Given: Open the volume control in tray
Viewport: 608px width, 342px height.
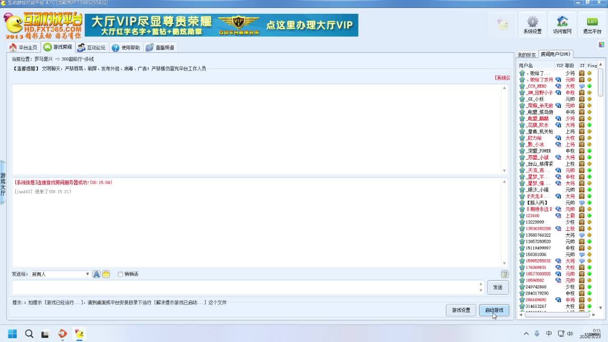Looking at the screenshot, I should (570, 333).
